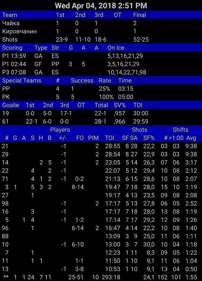Click the Avg shift column header

(191, 138)
